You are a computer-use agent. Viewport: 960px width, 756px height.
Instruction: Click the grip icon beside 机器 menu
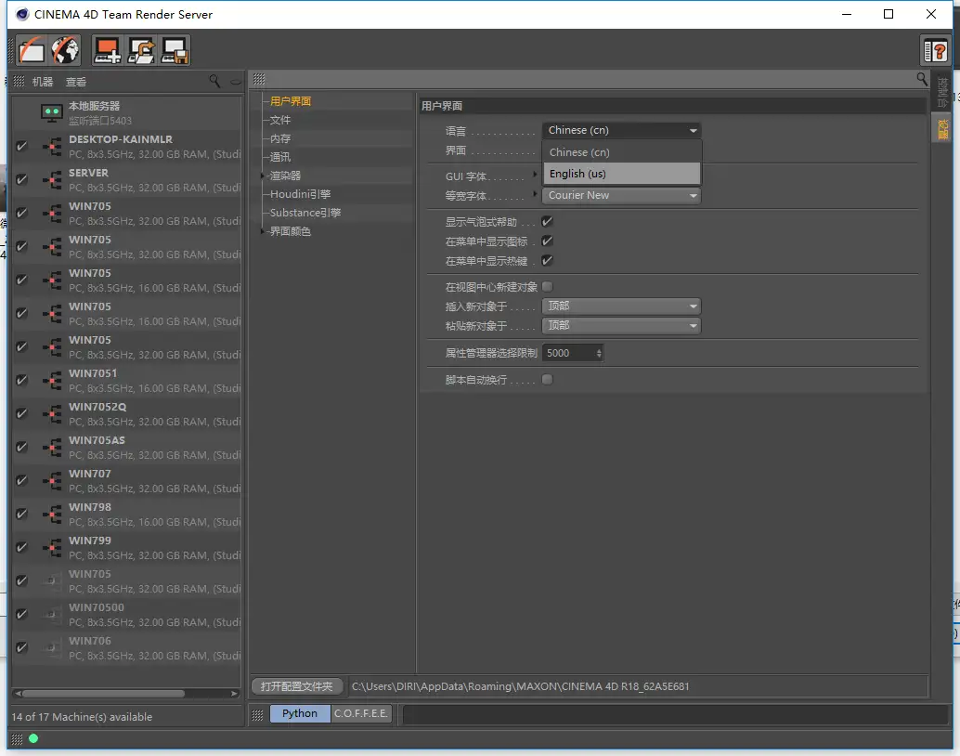(x=19, y=81)
